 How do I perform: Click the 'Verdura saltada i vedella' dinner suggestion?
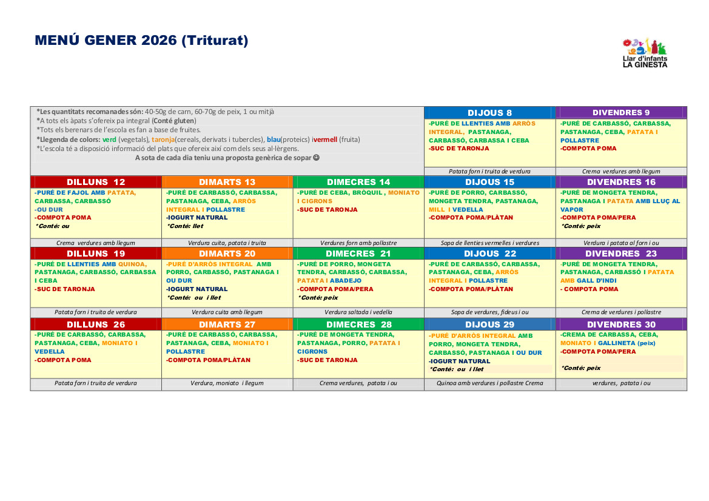tap(358, 312)
